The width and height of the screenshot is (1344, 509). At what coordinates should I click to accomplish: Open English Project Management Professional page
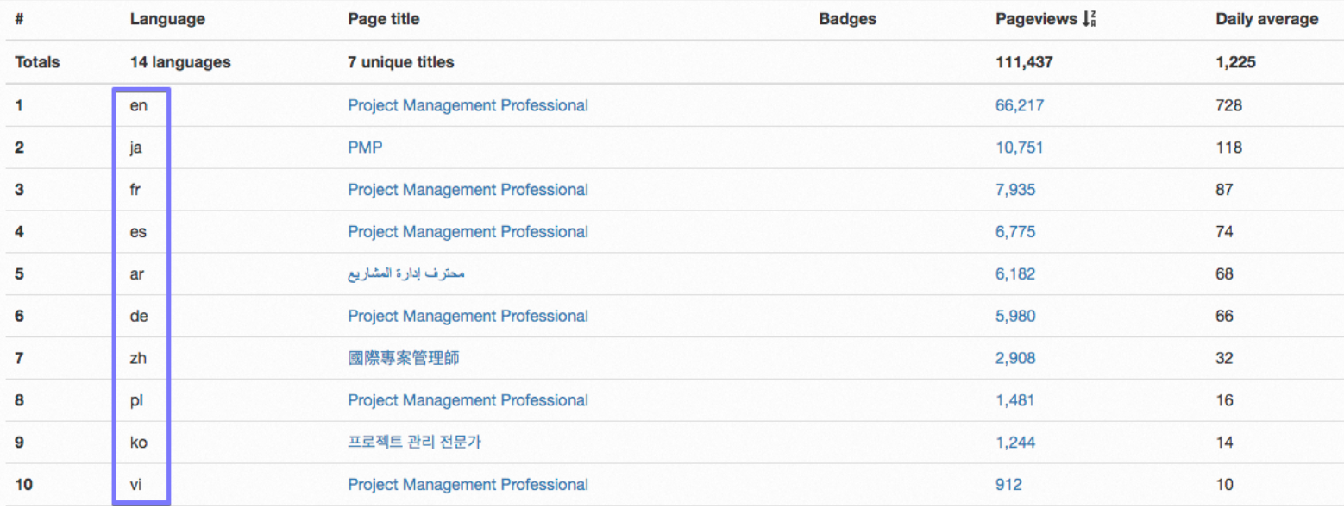(x=468, y=105)
